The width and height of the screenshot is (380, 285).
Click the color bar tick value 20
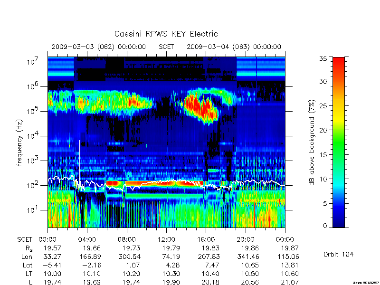[x=323, y=130]
